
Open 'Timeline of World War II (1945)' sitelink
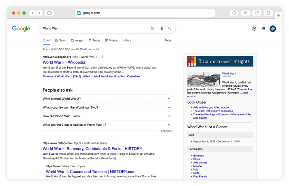pyautogui.click(x=62, y=76)
